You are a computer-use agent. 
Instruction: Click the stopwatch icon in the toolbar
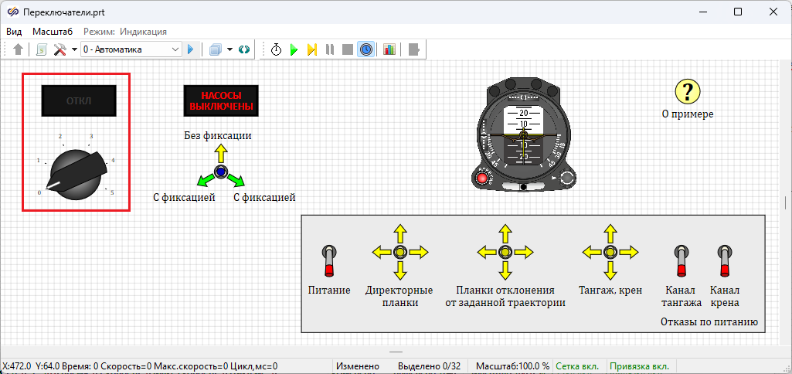point(277,49)
